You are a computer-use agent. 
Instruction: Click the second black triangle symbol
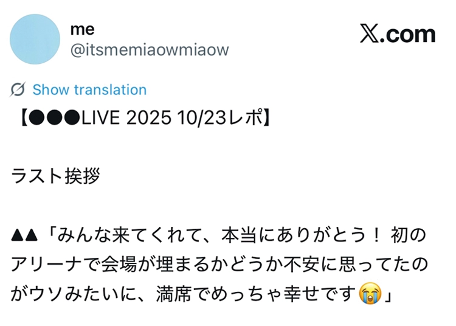click(x=31, y=235)
